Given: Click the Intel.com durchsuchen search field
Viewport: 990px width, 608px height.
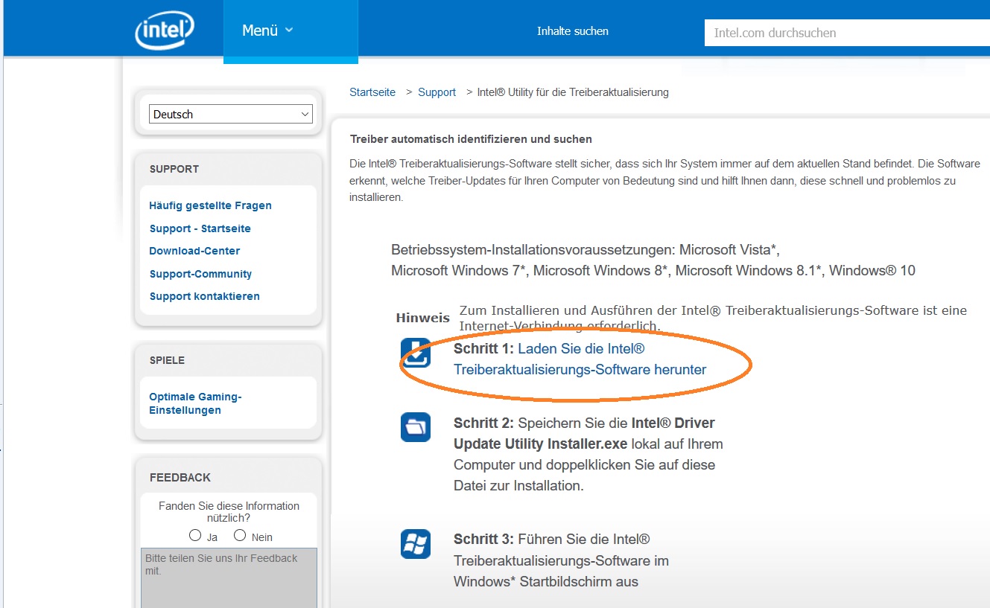Looking at the screenshot, I should 847,33.
